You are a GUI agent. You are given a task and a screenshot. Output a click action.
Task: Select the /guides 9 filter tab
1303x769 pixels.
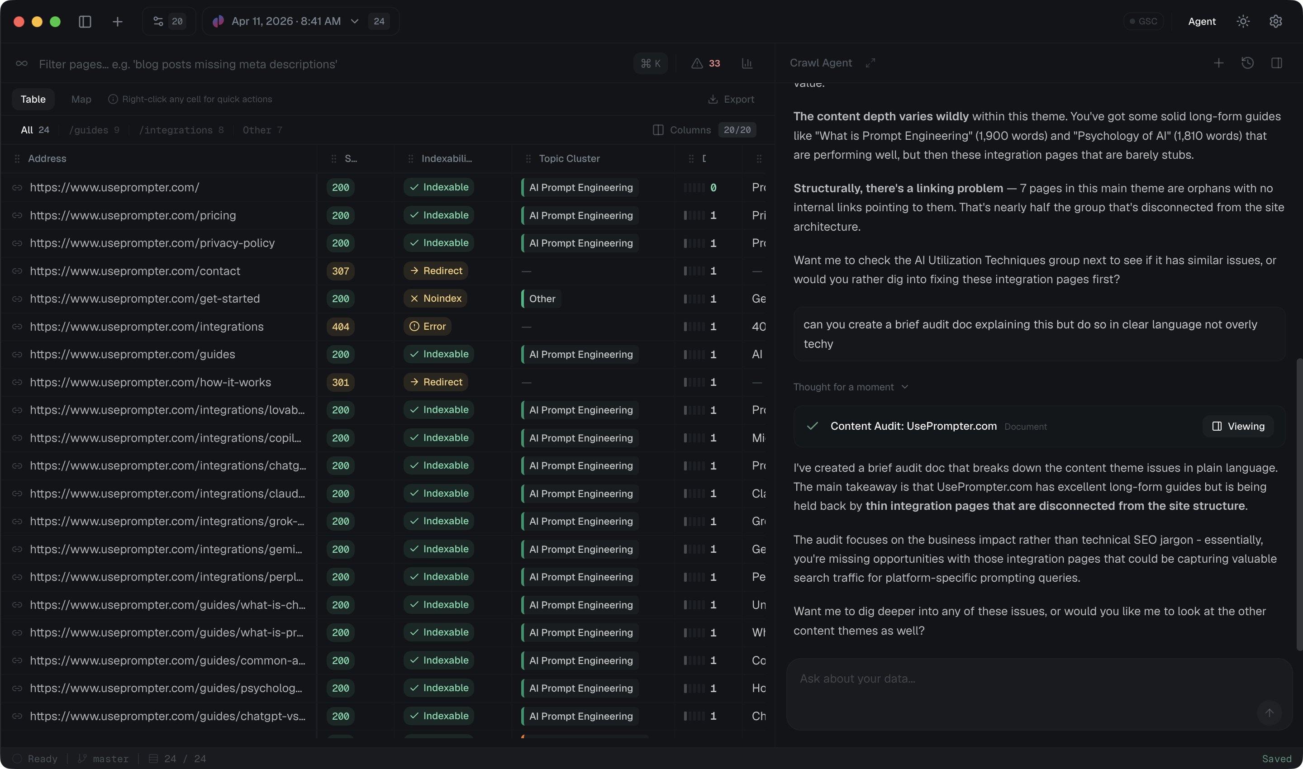[94, 129]
